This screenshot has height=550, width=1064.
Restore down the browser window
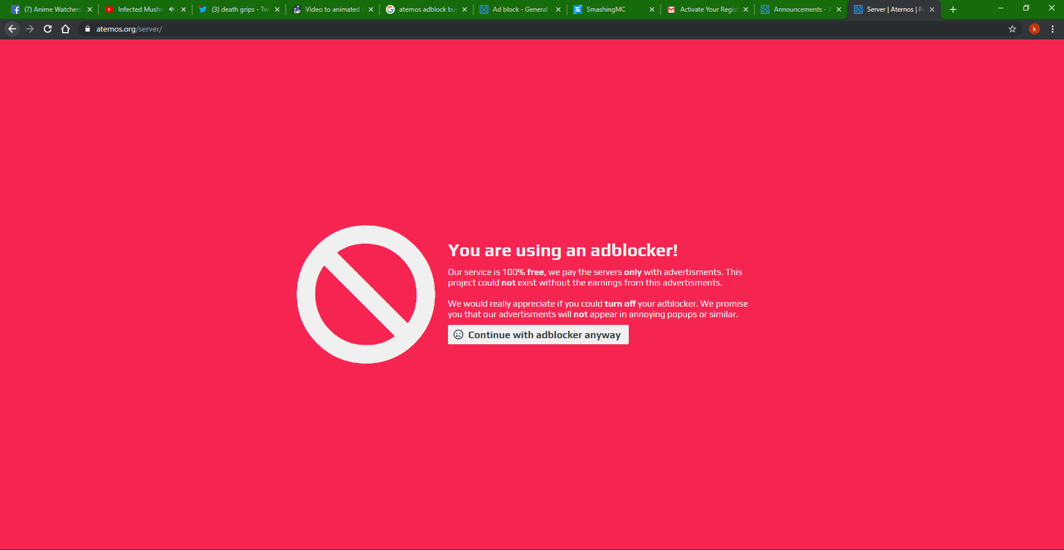click(1026, 8)
